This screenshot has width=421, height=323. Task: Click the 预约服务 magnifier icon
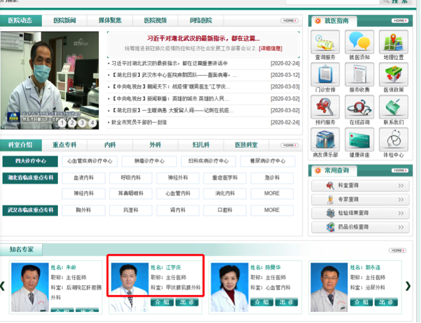pos(325,107)
